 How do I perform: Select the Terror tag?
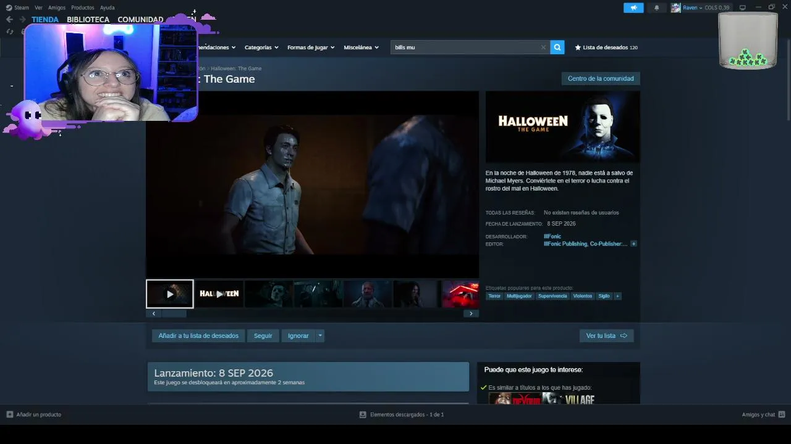(494, 296)
